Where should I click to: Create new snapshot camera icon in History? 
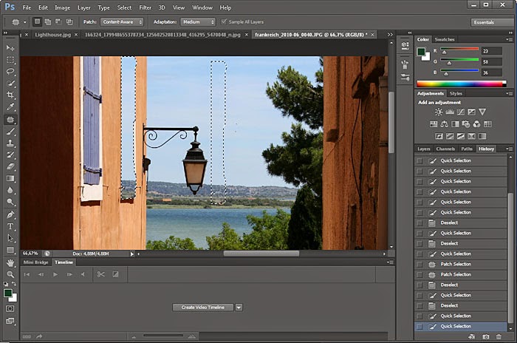tap(486, 337)
